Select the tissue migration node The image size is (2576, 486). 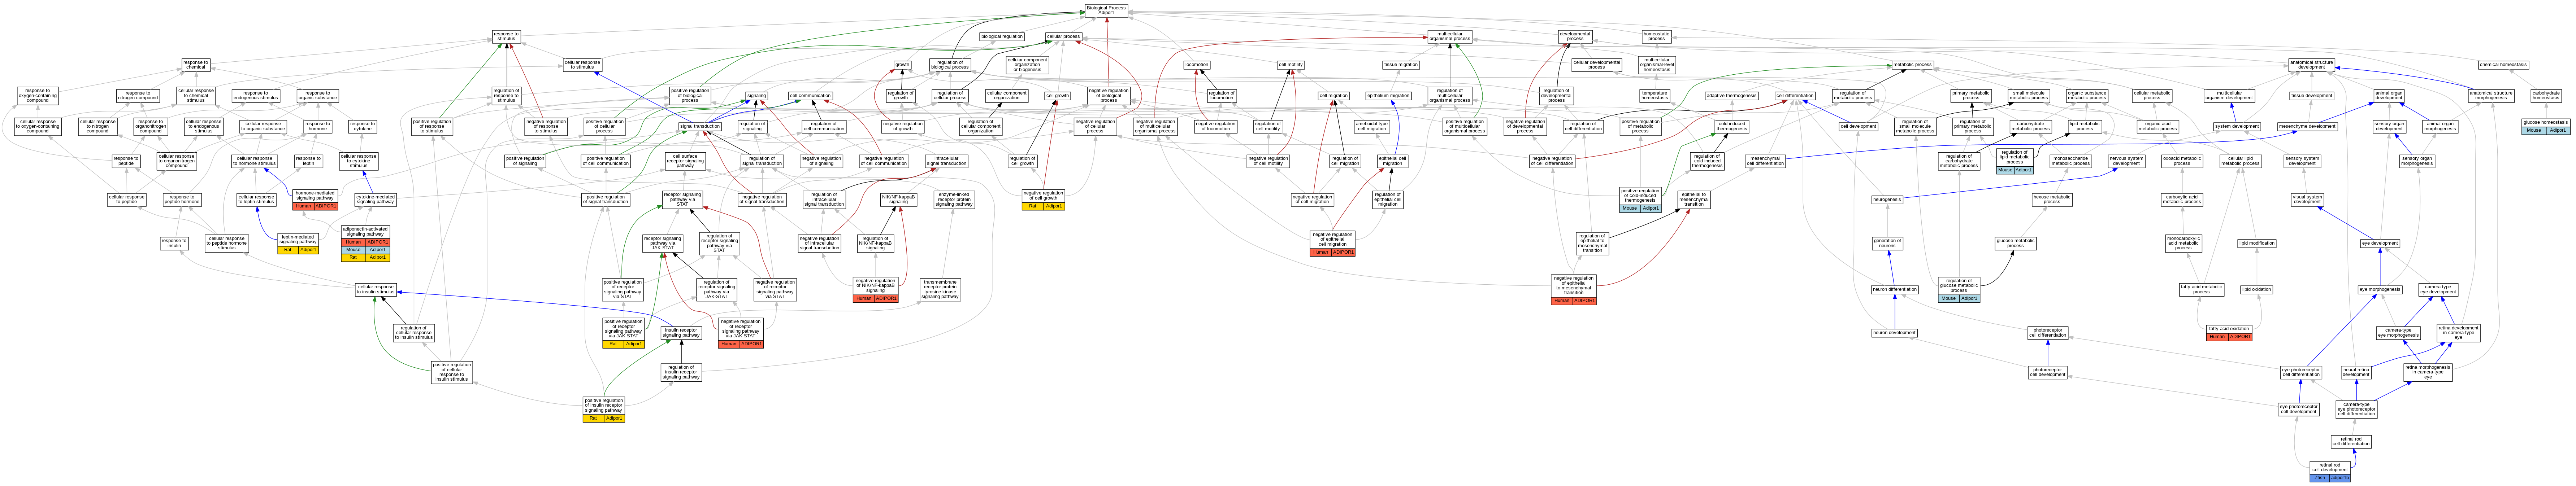(x=1401, y=65)
